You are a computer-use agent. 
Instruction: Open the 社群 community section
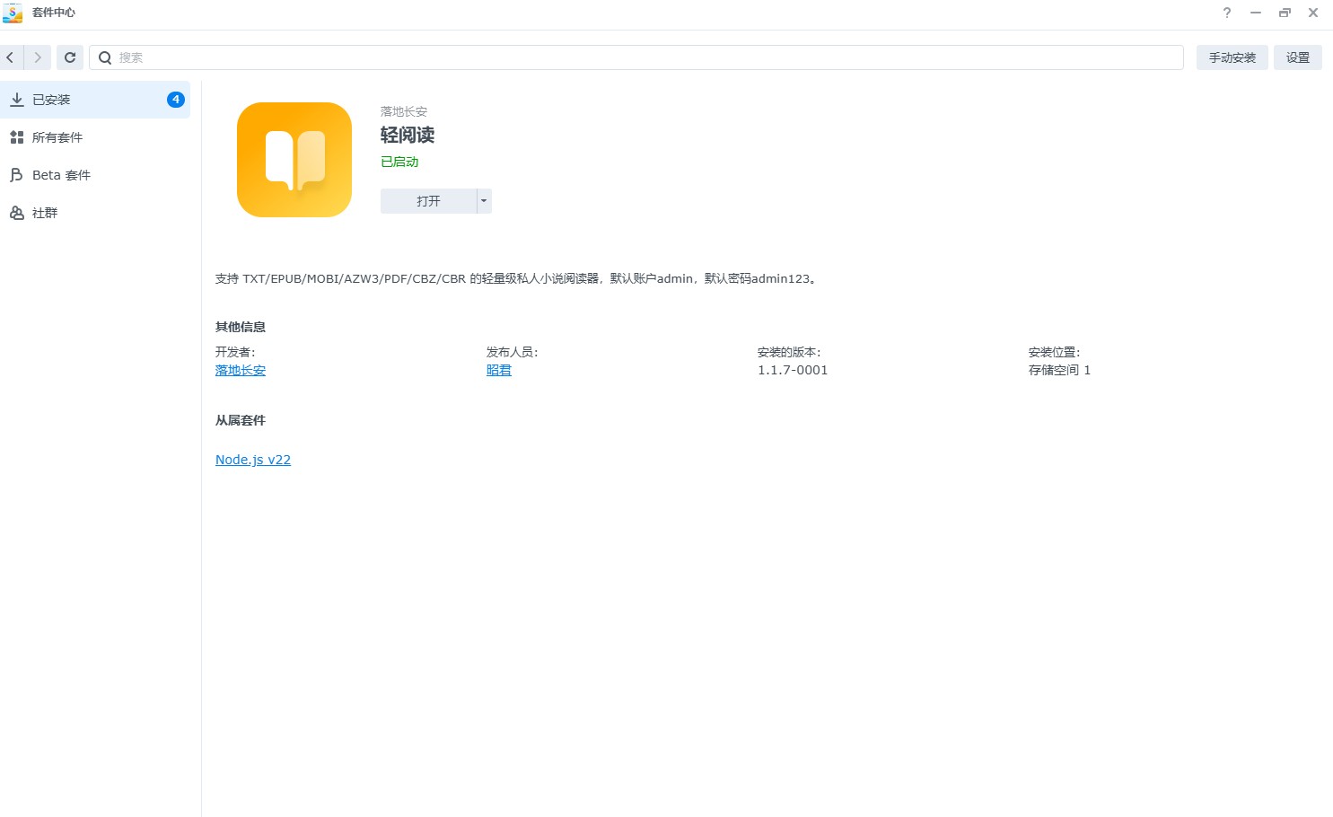pyautogui.click(x=45, y=213)
